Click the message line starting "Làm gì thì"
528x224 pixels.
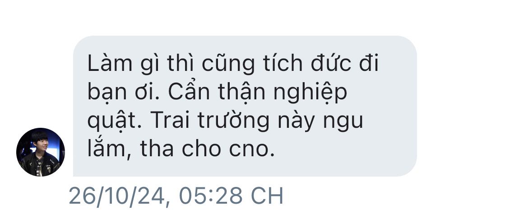tap(233, 64)
